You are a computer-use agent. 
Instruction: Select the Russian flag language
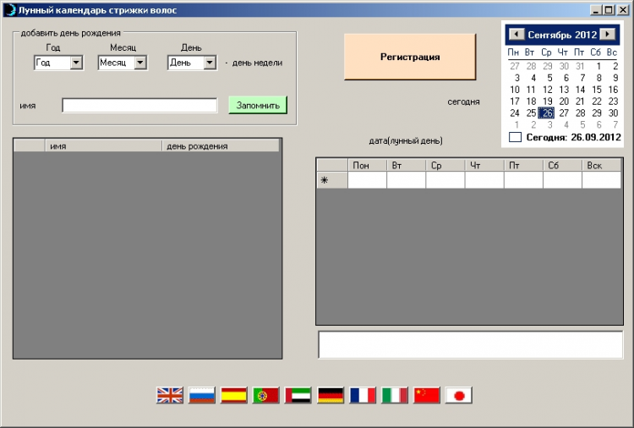(x=202, y=395)
